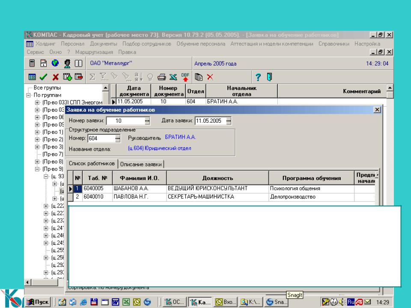Screen dimensions: 411x308
Task: Click the sigma sum icon
Action: point(92,77)
